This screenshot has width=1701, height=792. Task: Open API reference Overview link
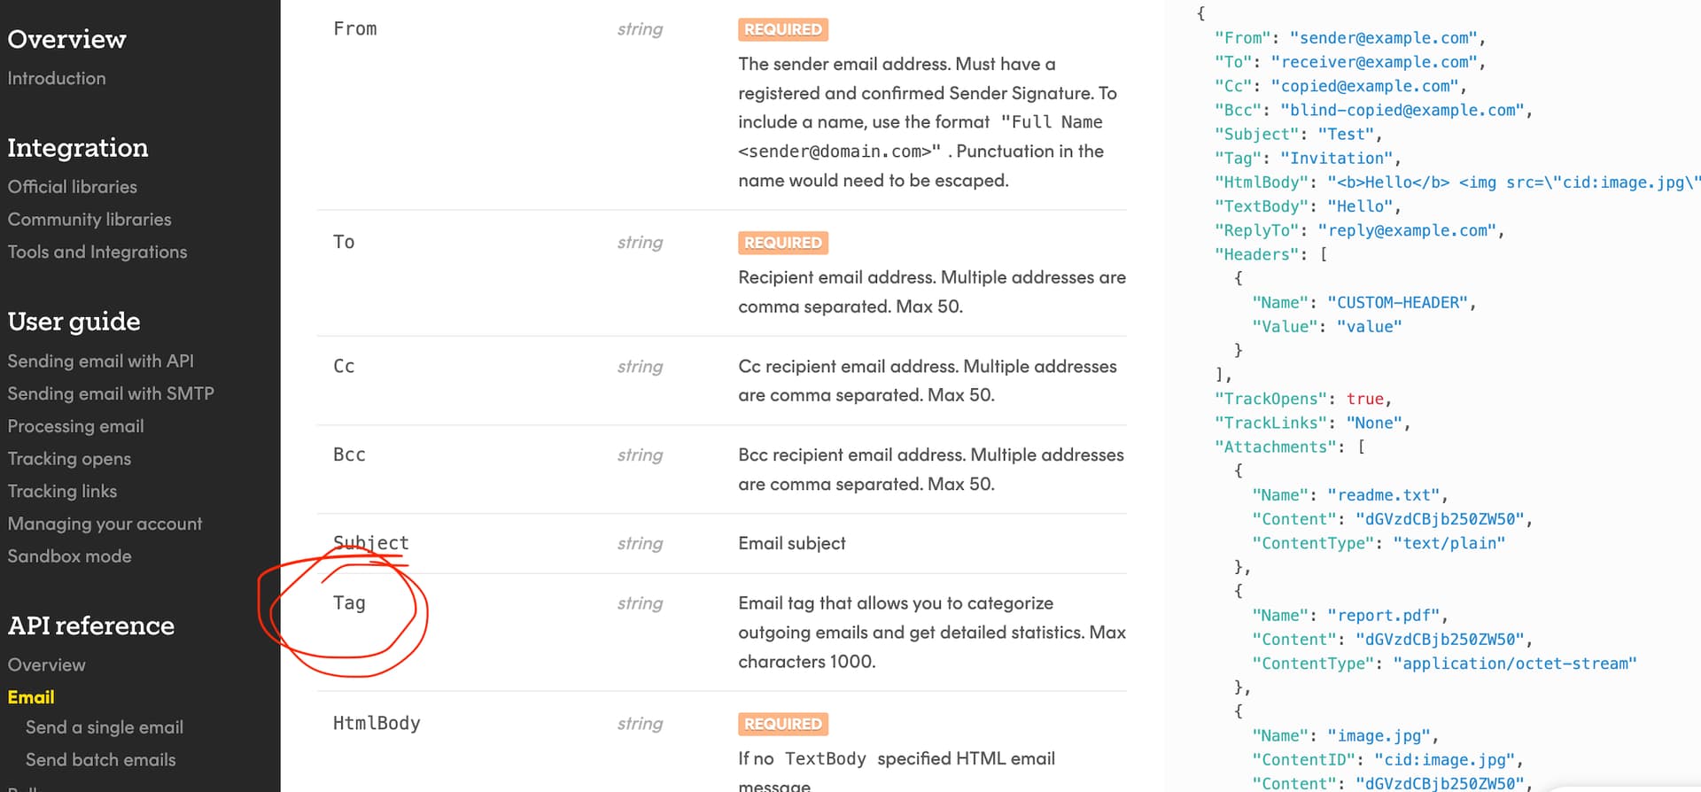click(x=47, y=665)
